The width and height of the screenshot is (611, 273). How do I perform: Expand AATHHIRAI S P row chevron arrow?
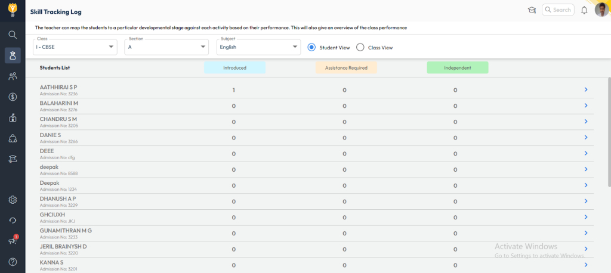(x=586, y=90)
